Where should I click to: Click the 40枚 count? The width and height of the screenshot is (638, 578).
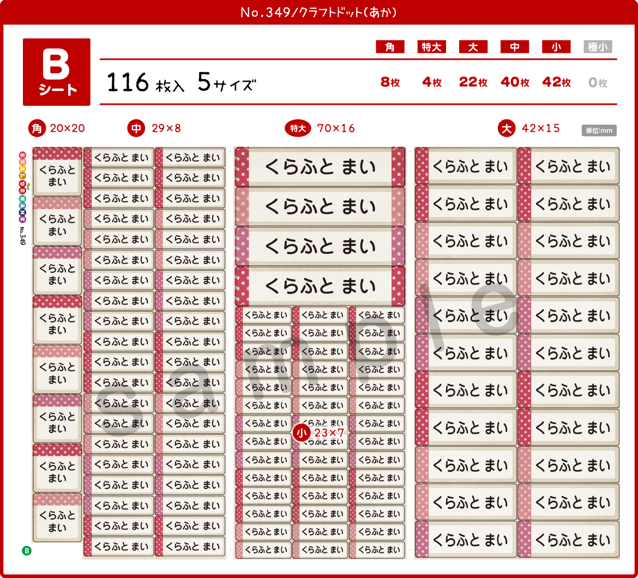(515, 82)
